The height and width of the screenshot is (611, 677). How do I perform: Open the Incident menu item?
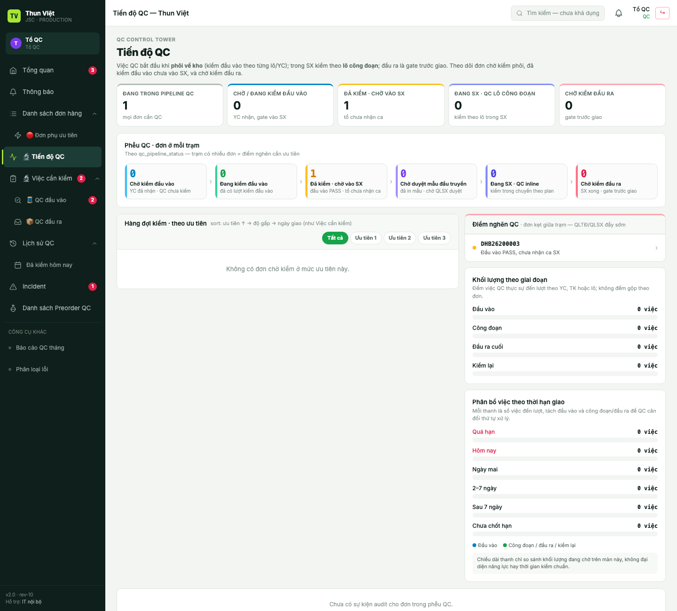[x=53, y=287]
